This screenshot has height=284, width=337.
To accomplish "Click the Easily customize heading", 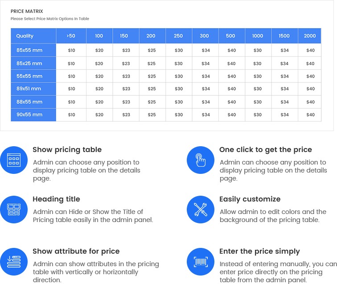I will (250, 199).
